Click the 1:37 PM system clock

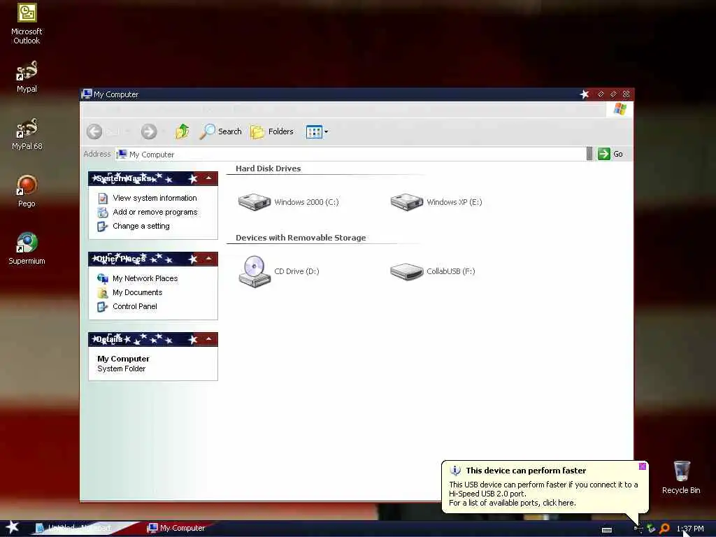[x=690, y=529]
